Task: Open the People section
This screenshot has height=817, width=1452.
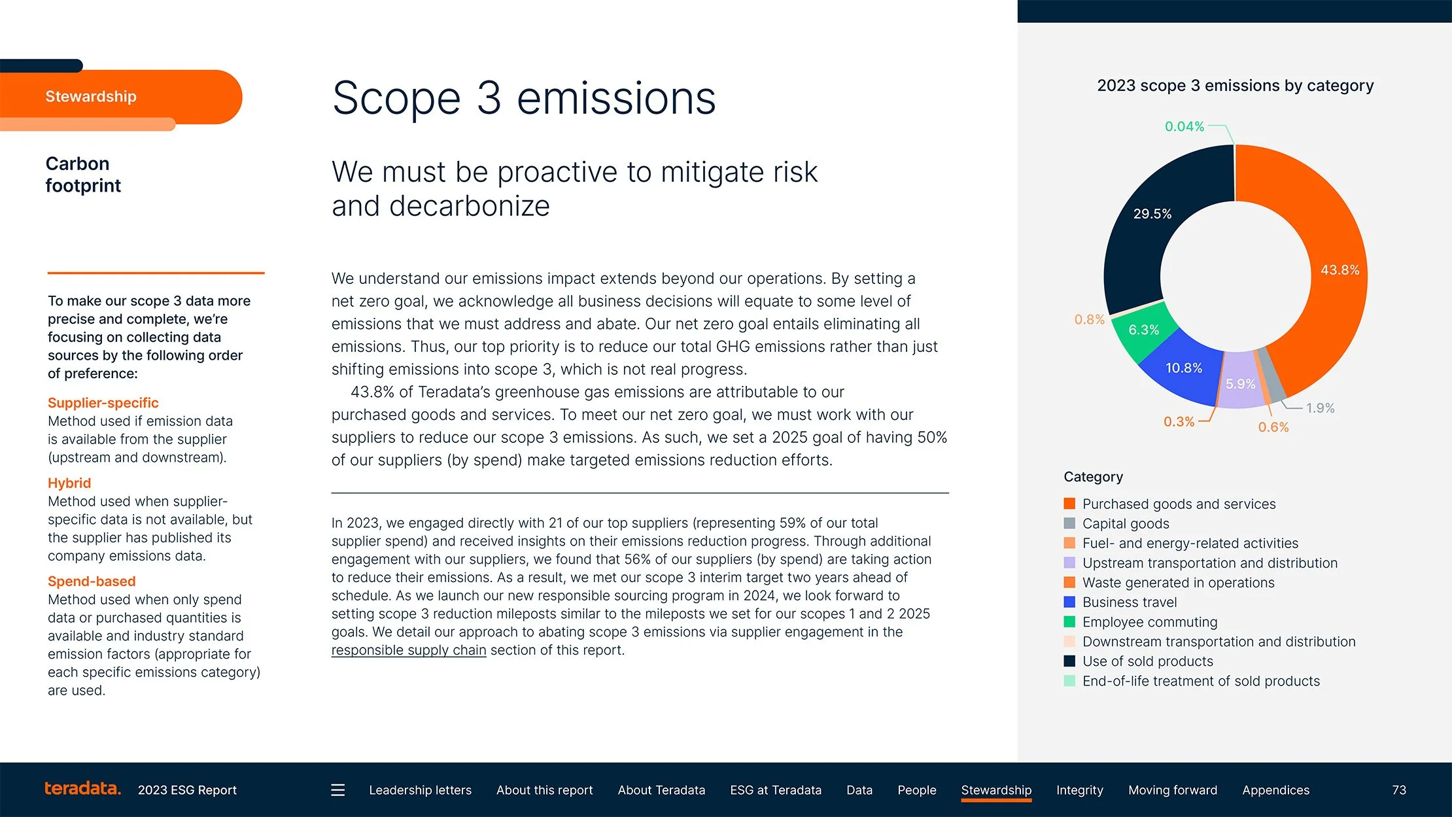Action: tap(916, 790)
